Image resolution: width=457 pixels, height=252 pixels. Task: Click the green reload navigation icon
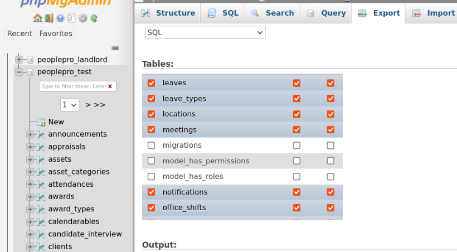pyautogui.click(x=94, y=18)
